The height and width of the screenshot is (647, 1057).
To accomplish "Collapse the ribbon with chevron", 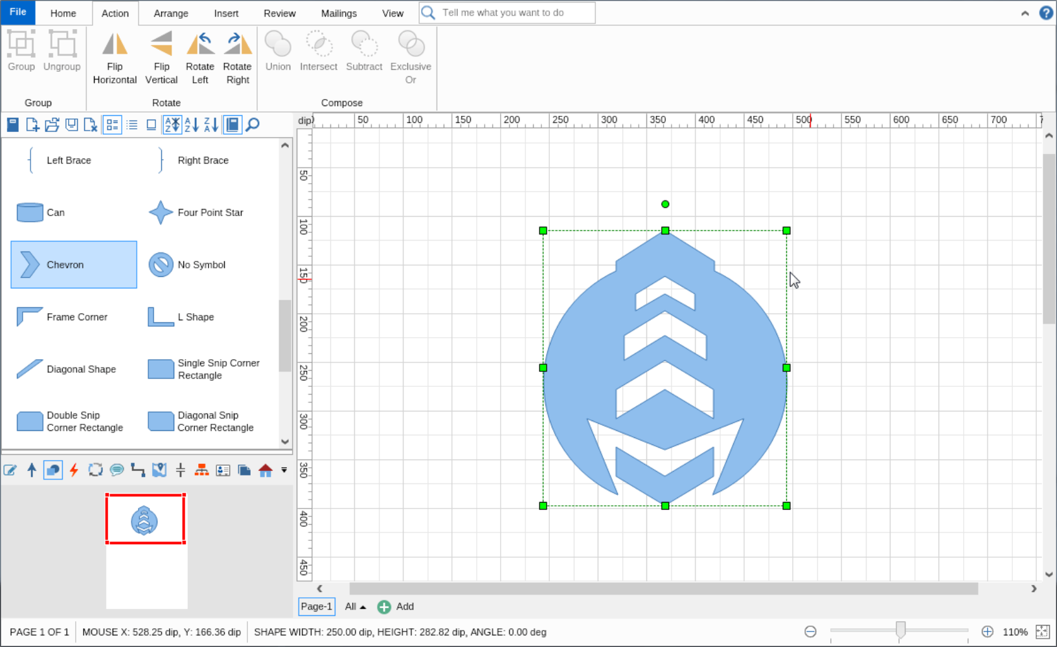I will coord(1025,13).
